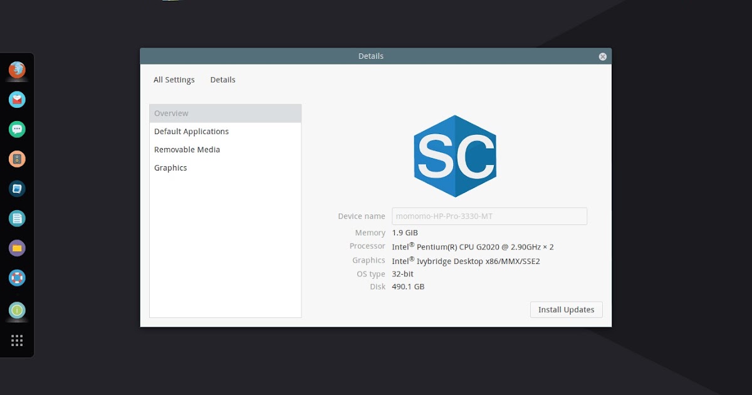Screen dimensions: 752x395
Task: Switch to the All Settings view
Action: tap(174, 80)
